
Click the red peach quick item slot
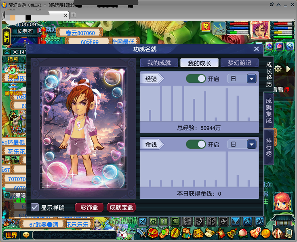[x=279, y=46]
